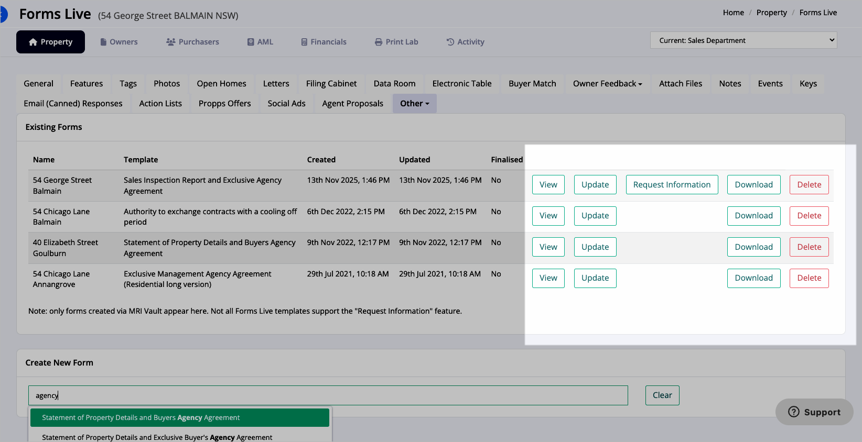The width and height of the screenshot is (862, 442).
Task: Click the Created column header
Action: [321, 160]
